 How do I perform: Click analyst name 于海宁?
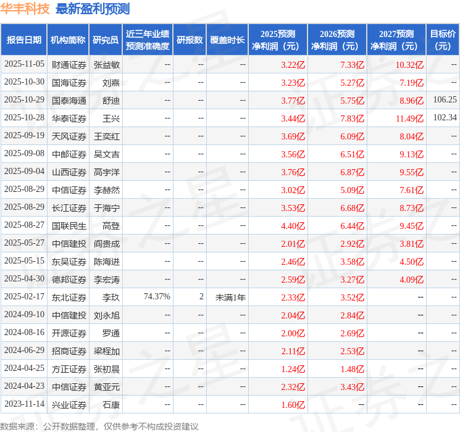[x=107, y=208]
